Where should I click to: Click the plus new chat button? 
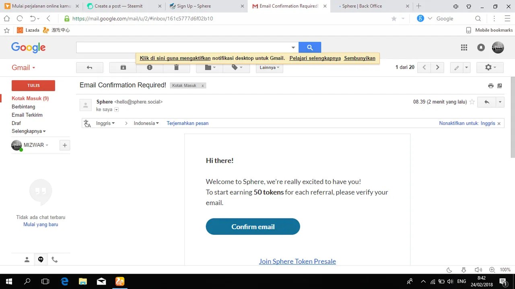64,145
